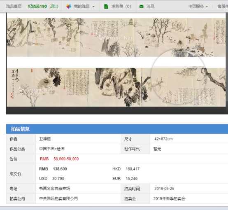Click the circular magnifier on painting
This screenshot has height=210, width=228.
pos(179,77)
